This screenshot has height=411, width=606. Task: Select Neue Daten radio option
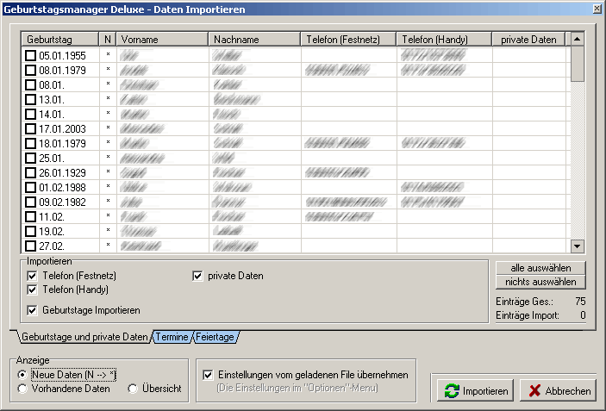click(x=22, y=376)
